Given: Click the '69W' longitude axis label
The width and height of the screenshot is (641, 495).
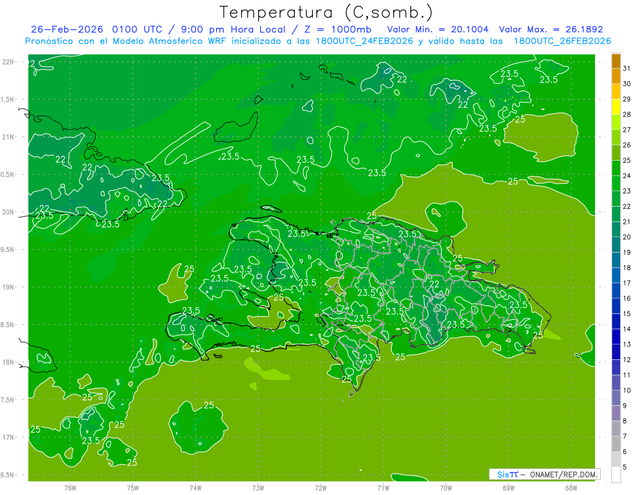Looking at the screenshot, I should click(509, 488).
